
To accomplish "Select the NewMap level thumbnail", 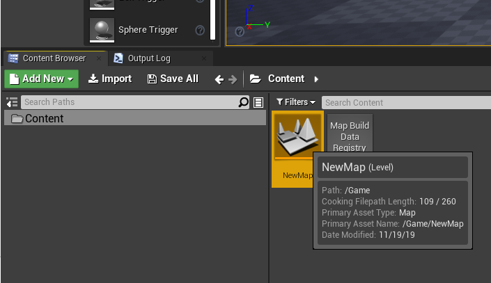I will [x=297, y=137].
